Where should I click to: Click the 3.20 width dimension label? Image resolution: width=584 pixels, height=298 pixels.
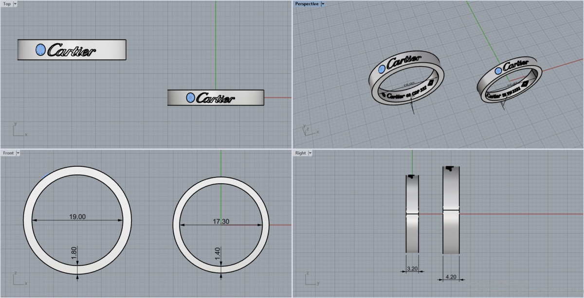pyautogui.click(x=412, y=267)
